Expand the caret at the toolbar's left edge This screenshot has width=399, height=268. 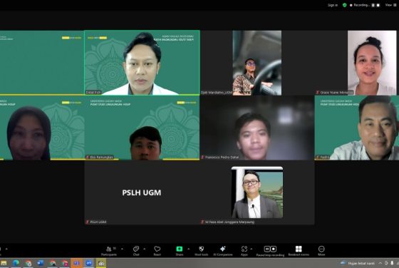[x=6, y=249]
